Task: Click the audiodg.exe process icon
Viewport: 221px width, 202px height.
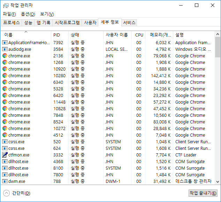Action: pyautogui.click(x=5, y=49)
